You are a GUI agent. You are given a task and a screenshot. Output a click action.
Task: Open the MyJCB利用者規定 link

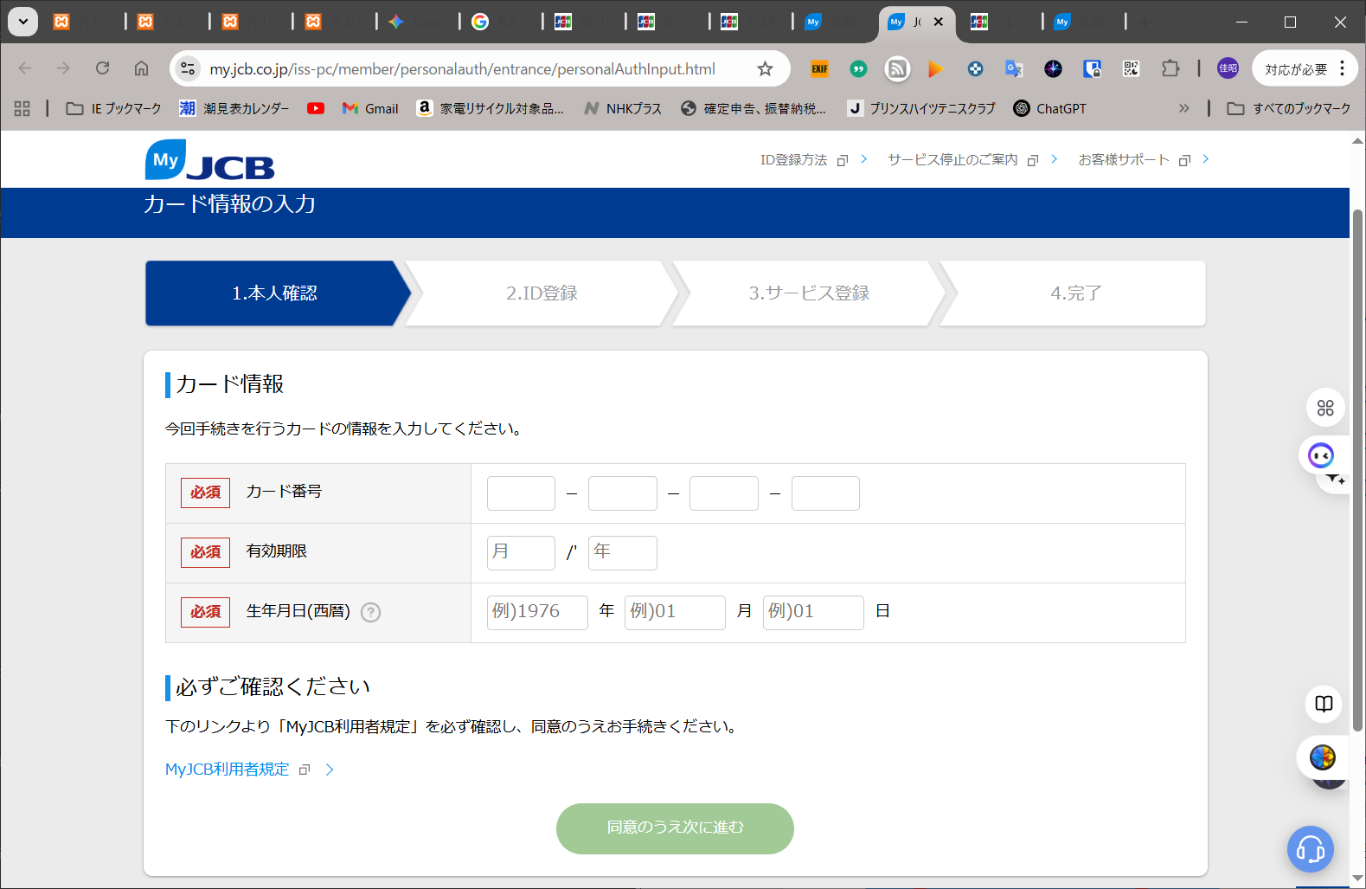click(x=228, y=770)
